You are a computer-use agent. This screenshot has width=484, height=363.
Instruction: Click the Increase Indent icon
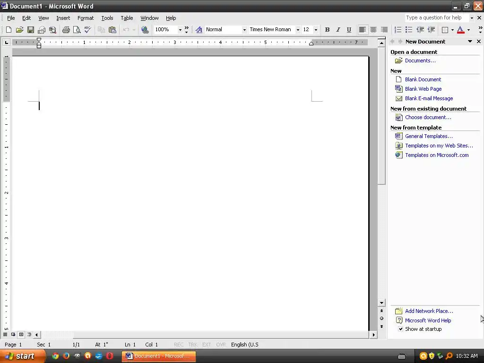pos(431,30)
